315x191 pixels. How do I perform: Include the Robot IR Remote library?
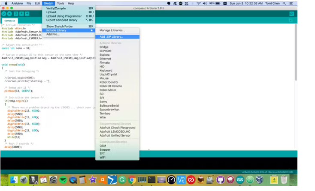(117, 86)
